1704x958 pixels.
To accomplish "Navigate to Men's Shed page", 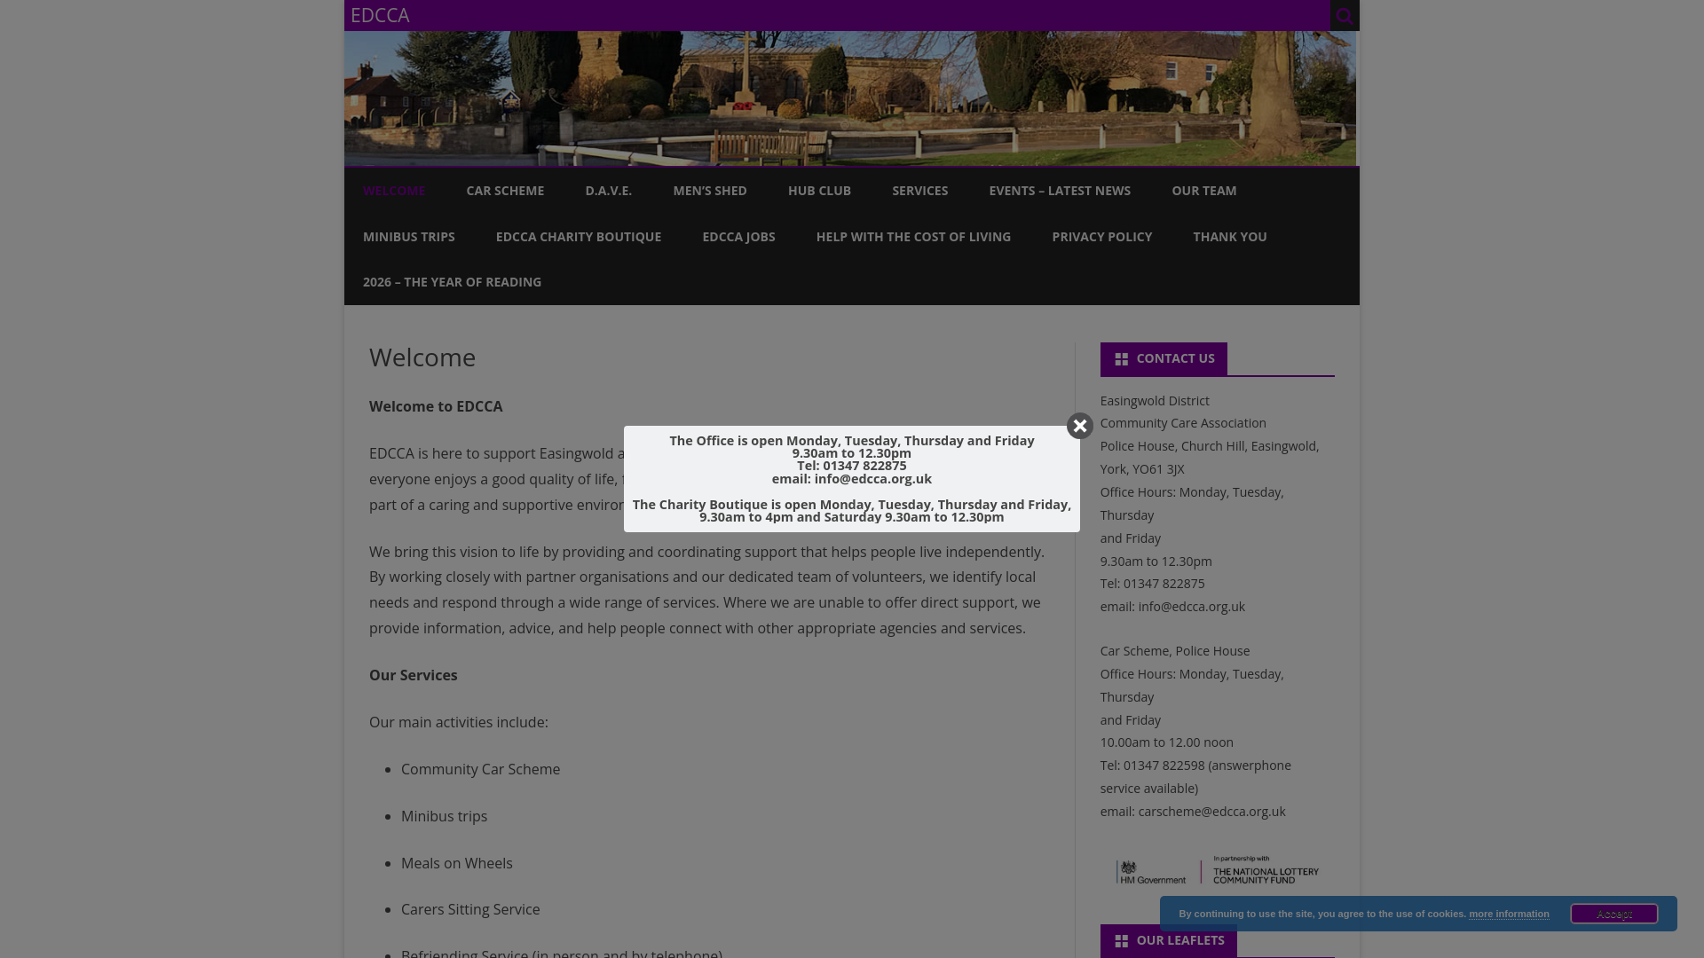I will [710, 191].
